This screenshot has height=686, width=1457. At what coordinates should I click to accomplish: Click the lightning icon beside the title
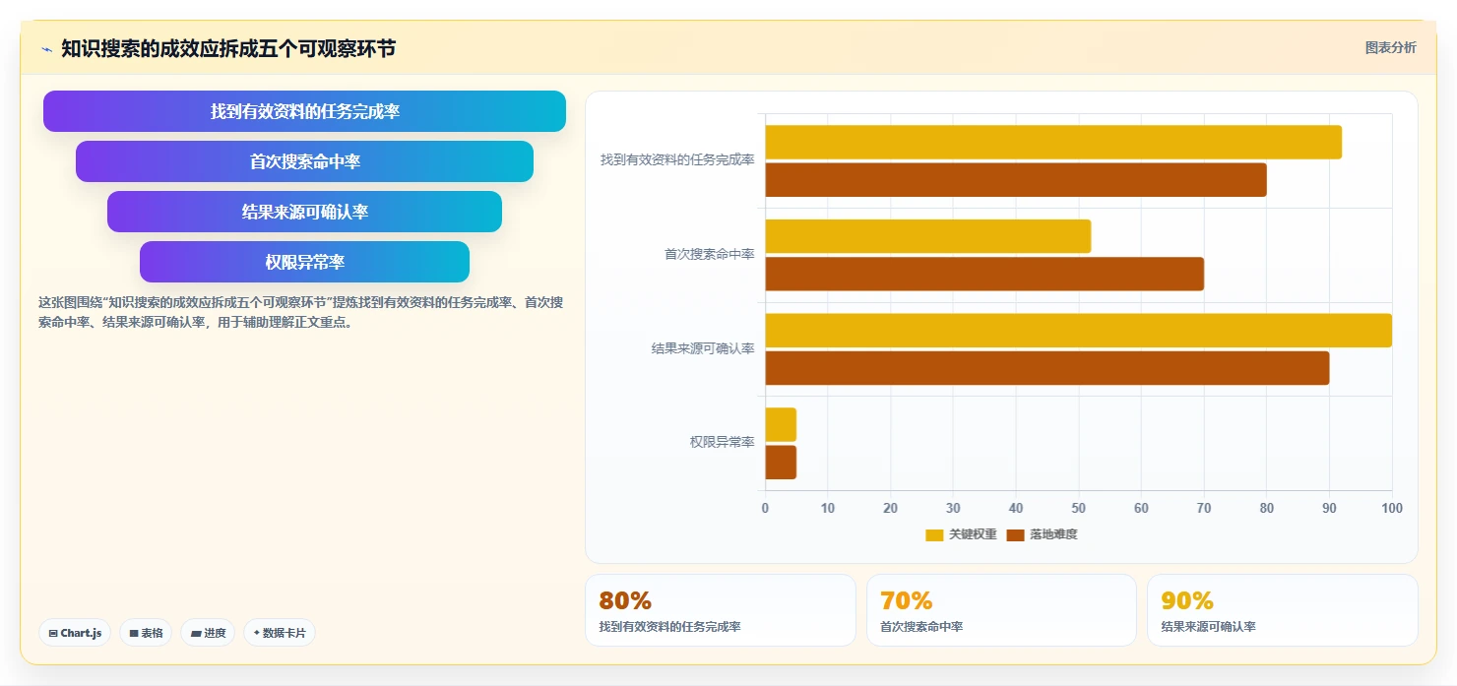coord(46,49)
